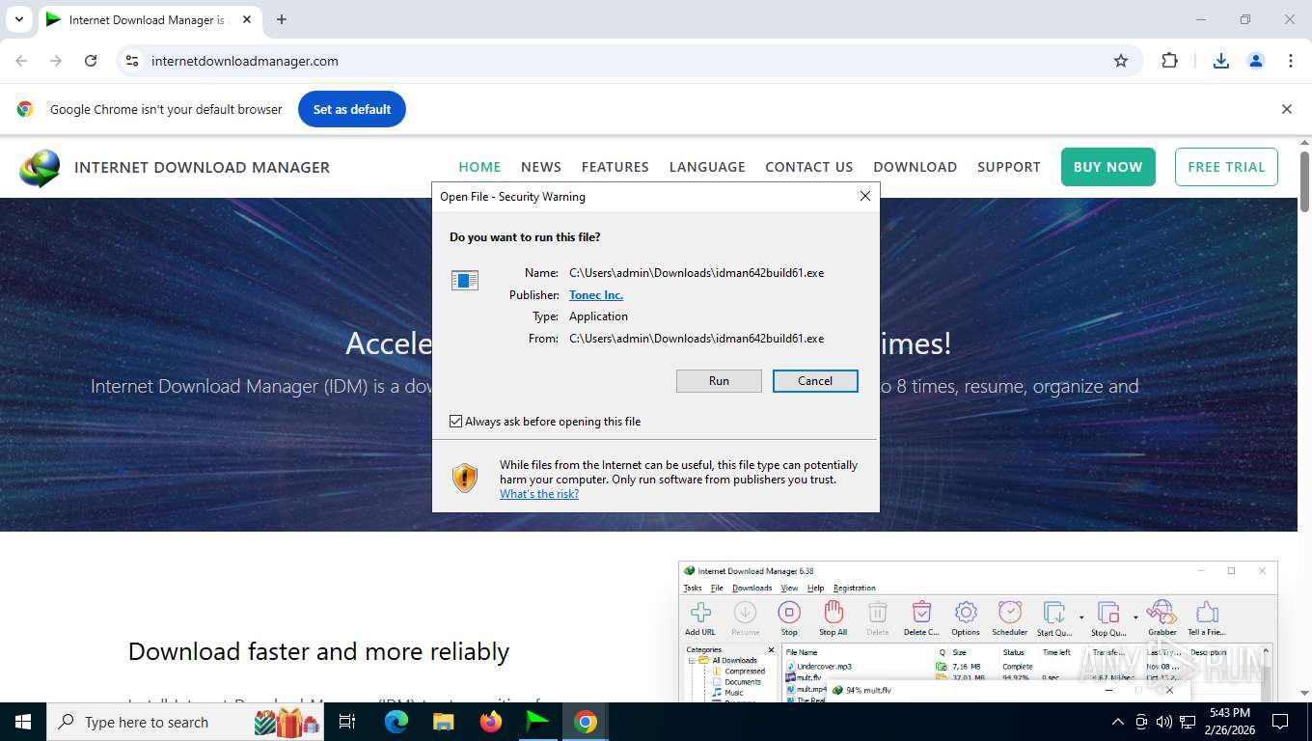Open the Chrome three-dot menu
1312x741 pixels.
1291,61
